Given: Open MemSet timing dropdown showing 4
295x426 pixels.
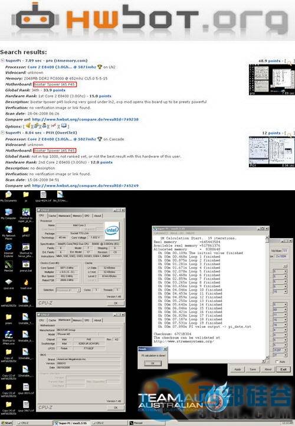Looking at the screenshot, I should click(280, 330).
